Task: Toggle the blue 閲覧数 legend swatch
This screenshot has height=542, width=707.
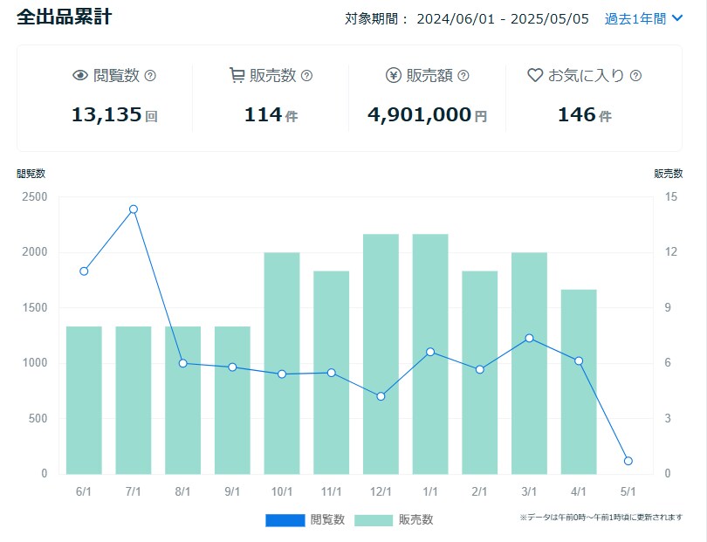Action: coord(285,520)
